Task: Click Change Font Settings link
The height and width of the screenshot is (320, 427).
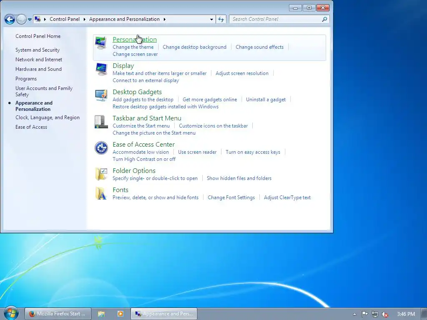Action: point(231,197)
